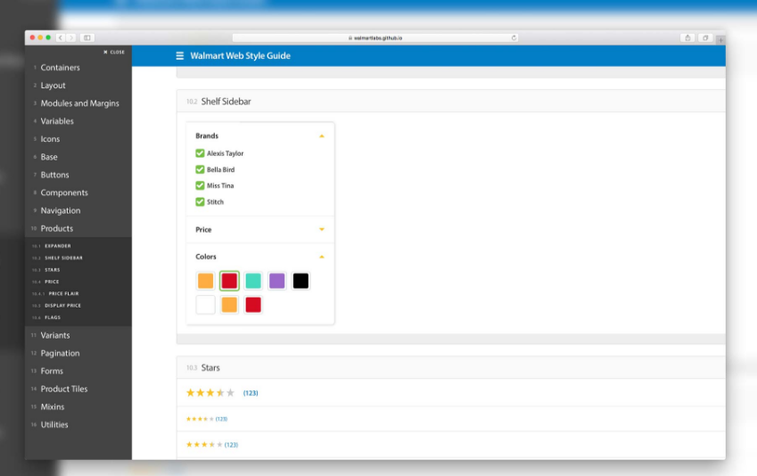Open Pagination in the sidebar
Viewport: 757px width, 476px height.
60,353
